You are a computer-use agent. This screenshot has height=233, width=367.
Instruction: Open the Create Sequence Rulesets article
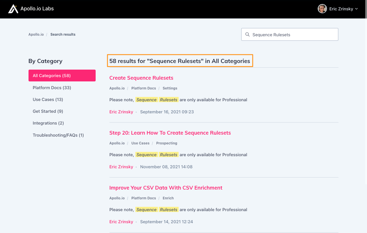(x=141, y=78)
